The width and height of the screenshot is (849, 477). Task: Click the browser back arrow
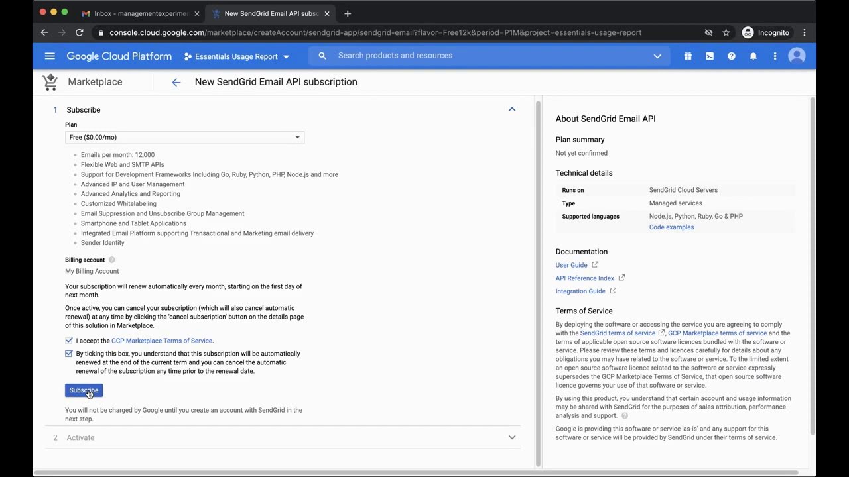(44, 32)
